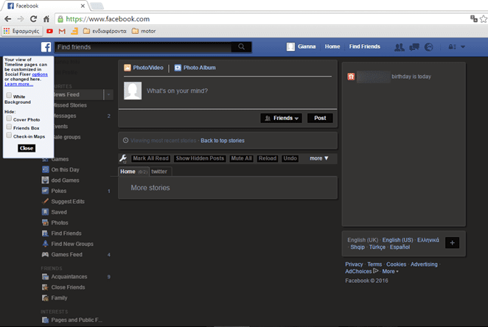Expand the 'more' Social Fixer menu
Image resolution: width=488 pixels, height=327 pixels.
click(x=318, y=158)
